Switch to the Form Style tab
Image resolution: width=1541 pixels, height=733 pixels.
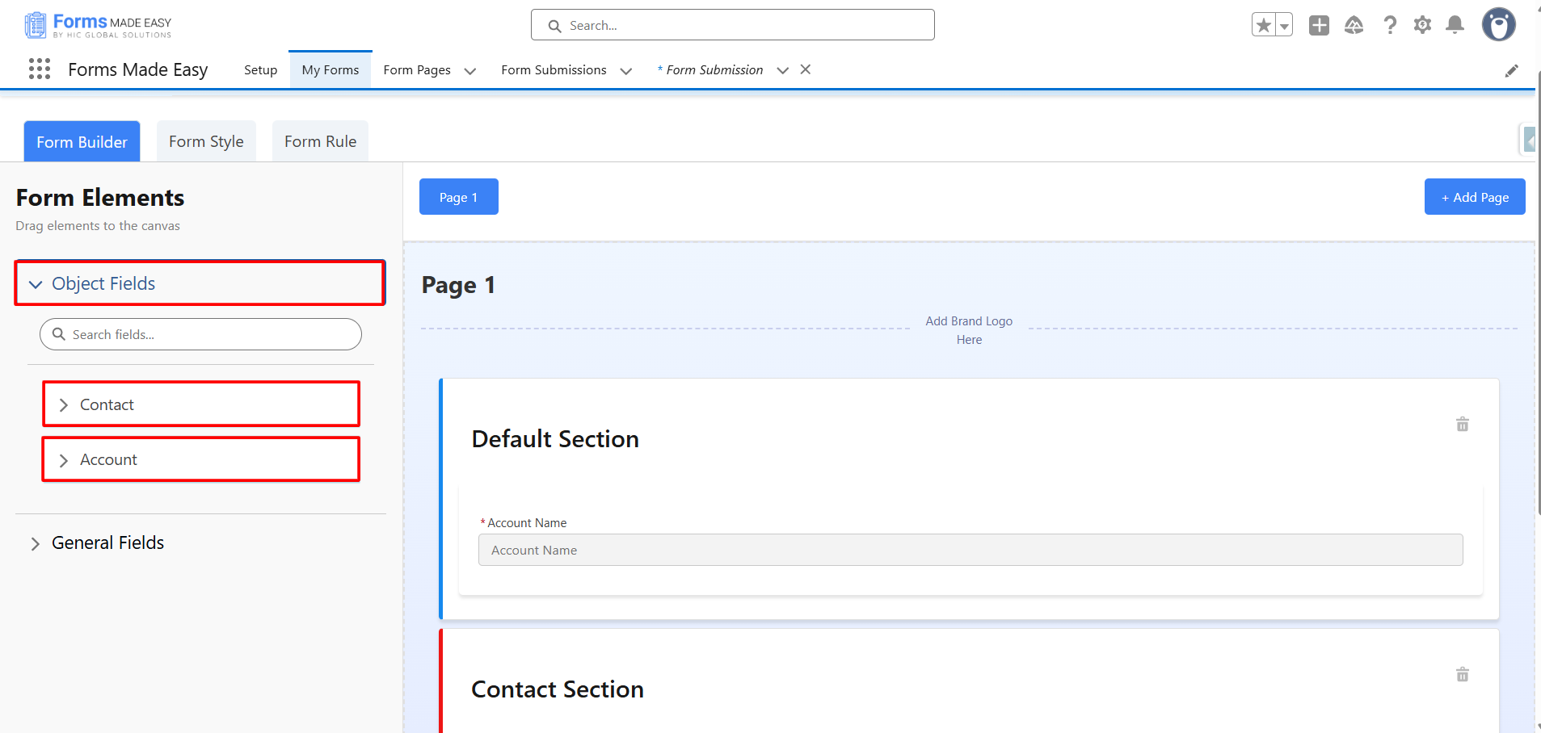tap(206, 142)
